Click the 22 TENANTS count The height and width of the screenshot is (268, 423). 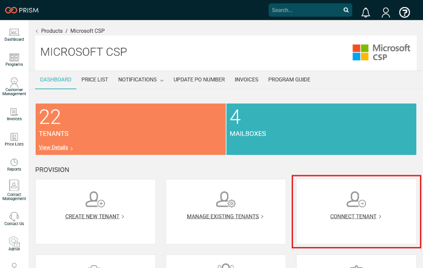50,117
